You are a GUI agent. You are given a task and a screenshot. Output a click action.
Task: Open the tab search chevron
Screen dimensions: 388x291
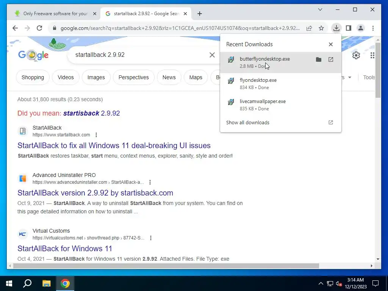320,9
